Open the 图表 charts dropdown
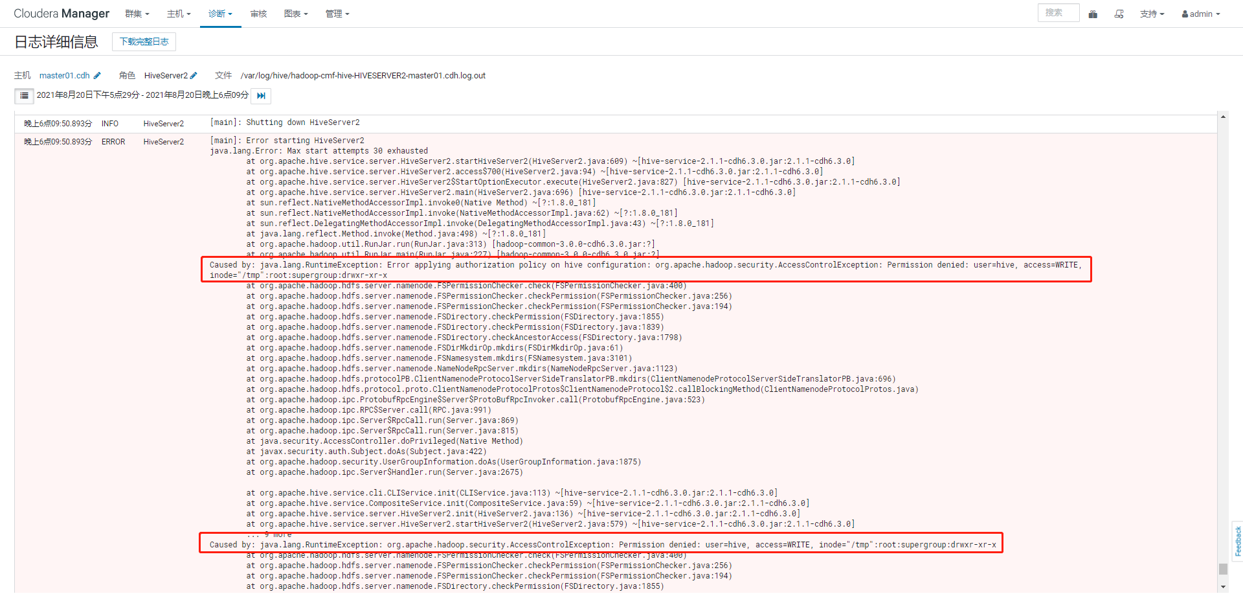 click(x=296, y=14)
